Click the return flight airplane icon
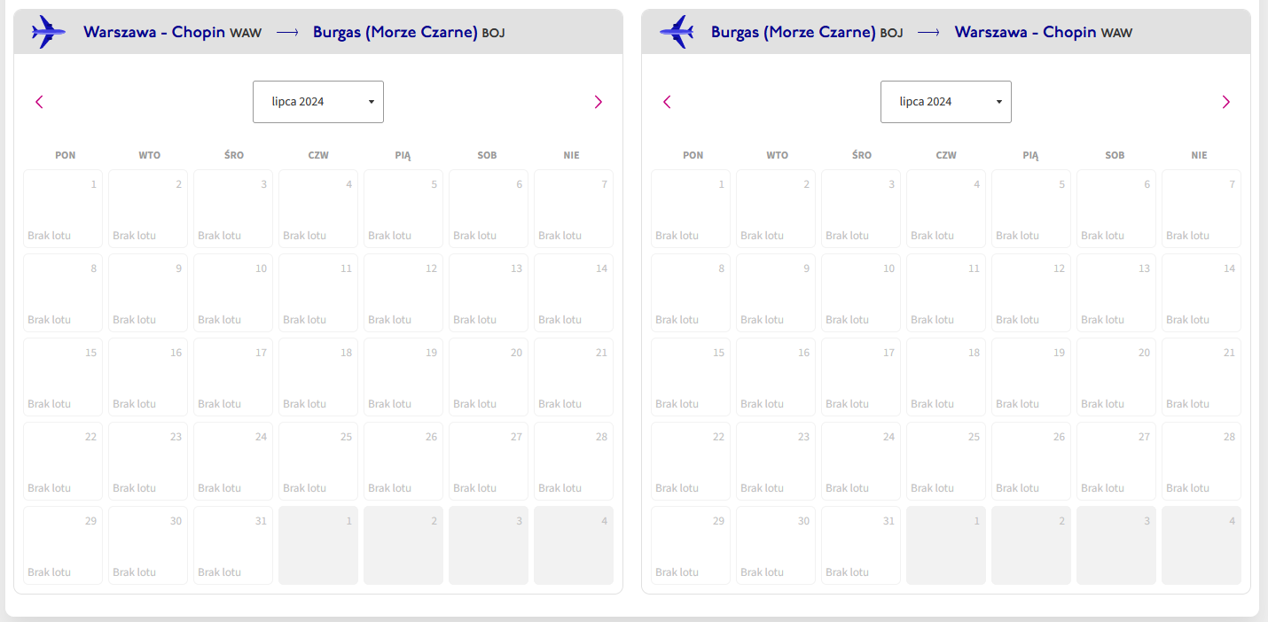 coord(677,32)
